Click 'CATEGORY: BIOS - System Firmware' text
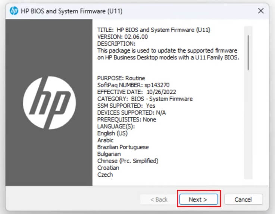The image size is (275, 214). click(x=145, y=99)
